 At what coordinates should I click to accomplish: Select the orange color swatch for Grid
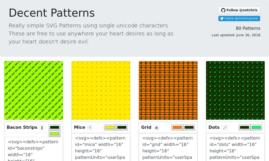(x=177, y=127)
